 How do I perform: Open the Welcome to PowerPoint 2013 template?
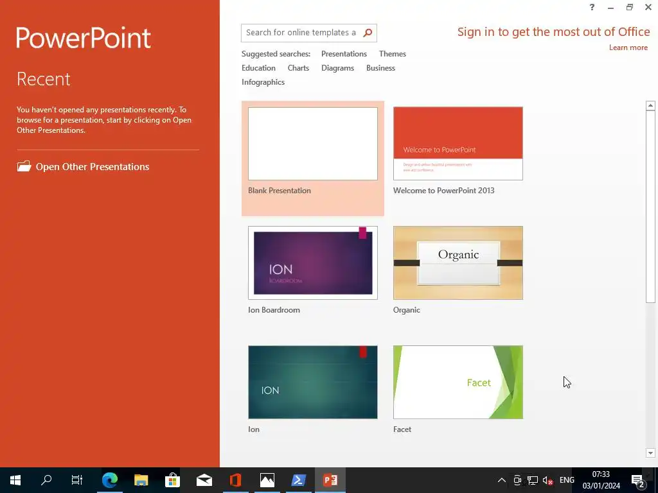458,143
